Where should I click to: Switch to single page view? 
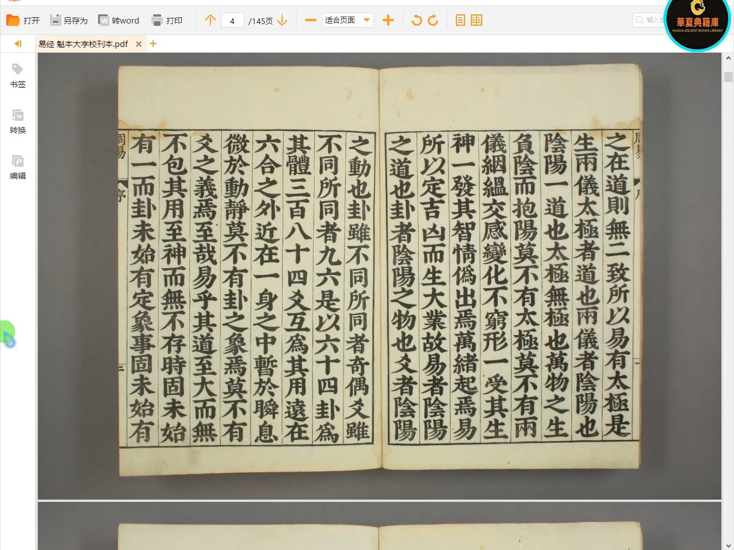click(460, 21)
